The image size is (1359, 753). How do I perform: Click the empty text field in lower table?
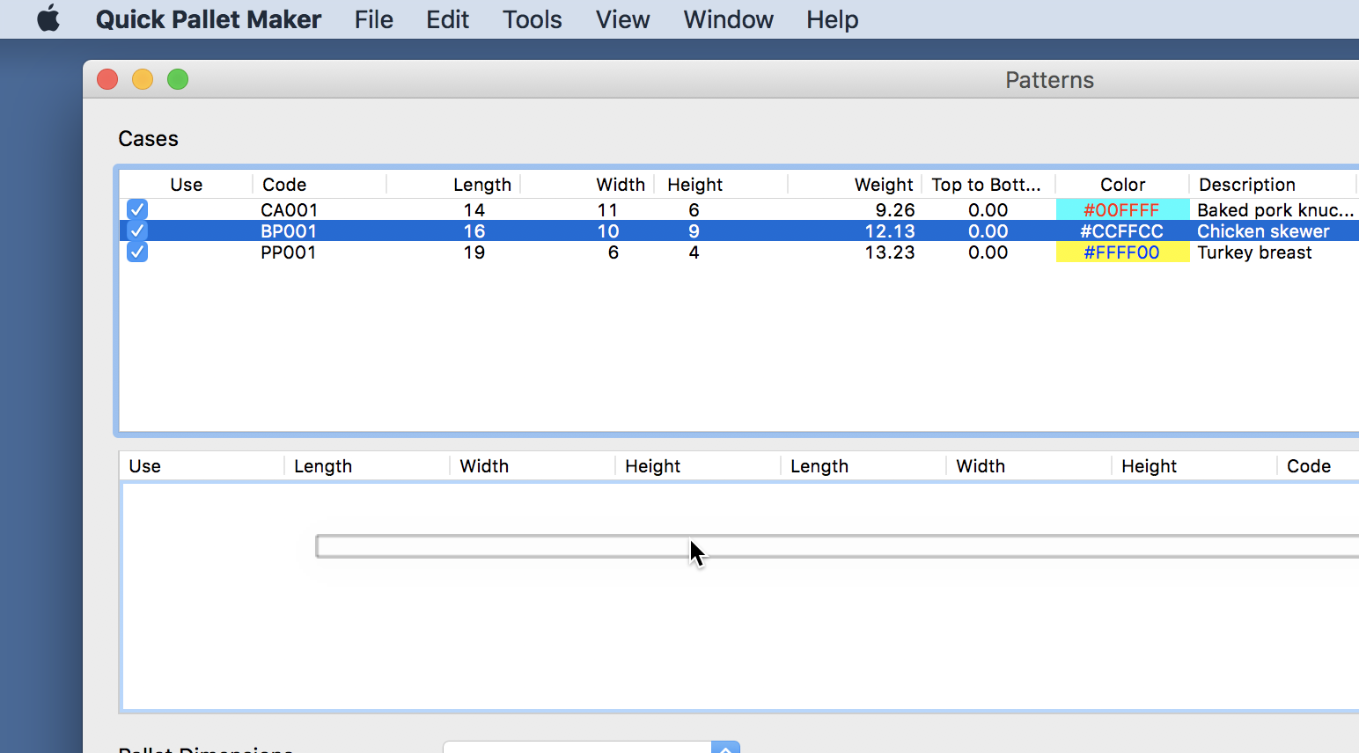click(837, 546)
